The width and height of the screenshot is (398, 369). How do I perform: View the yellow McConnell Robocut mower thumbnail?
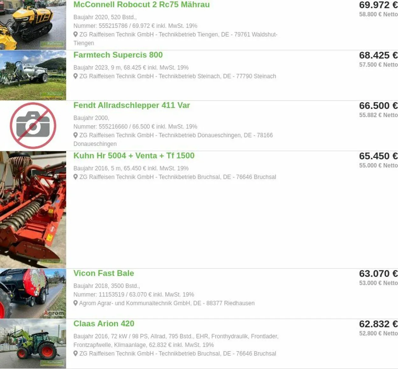[x=33, y=25]
